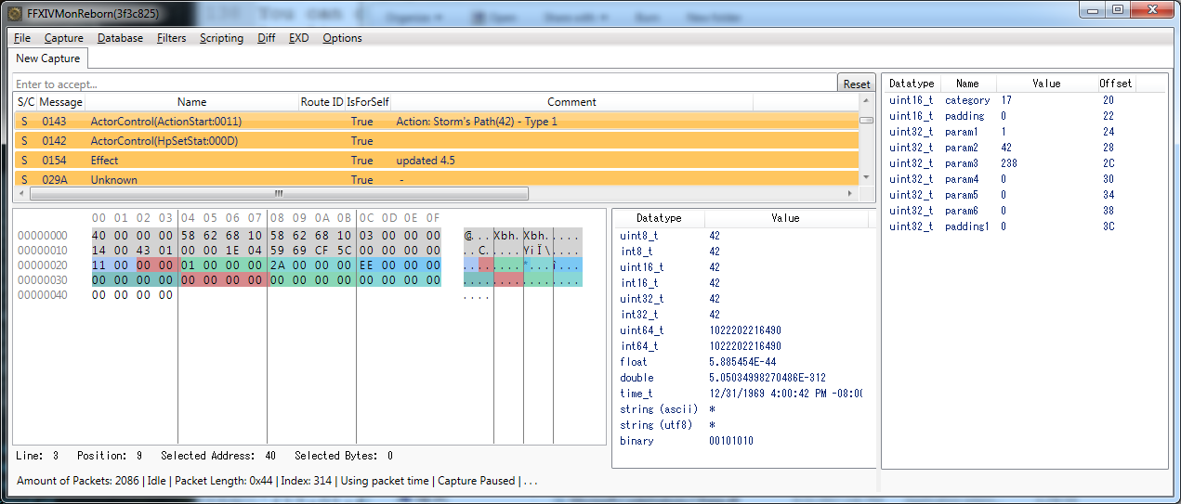Open the Filters menu
The height and width of the screenshot is (504, 1181).
pyautogui.click(x=172, y=38)
